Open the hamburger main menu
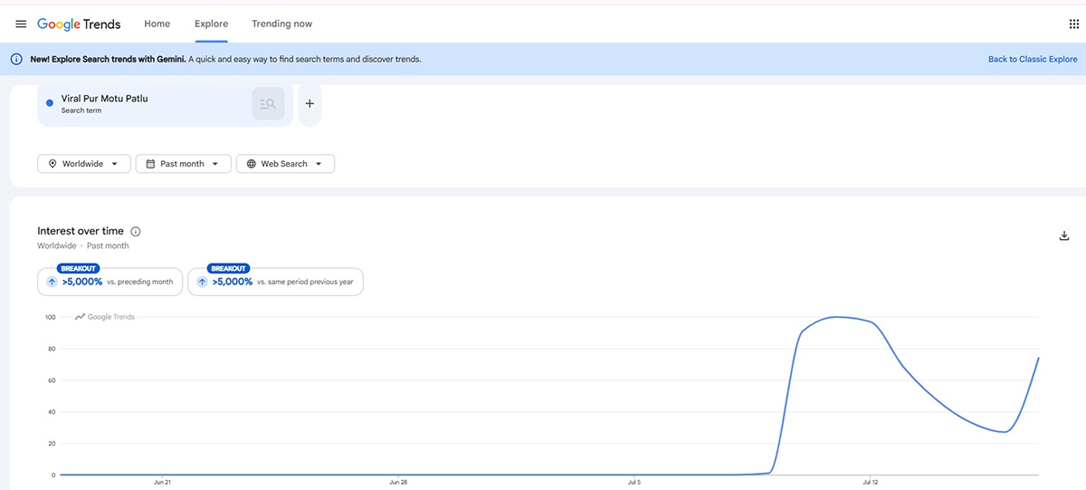The height and width of the screenshot is (490, 1086). click(x=21, y=24)
